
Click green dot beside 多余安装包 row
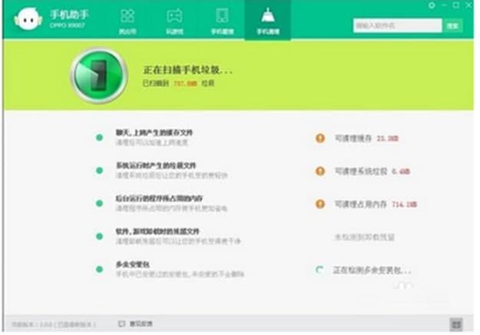click(x=99, y=270)
